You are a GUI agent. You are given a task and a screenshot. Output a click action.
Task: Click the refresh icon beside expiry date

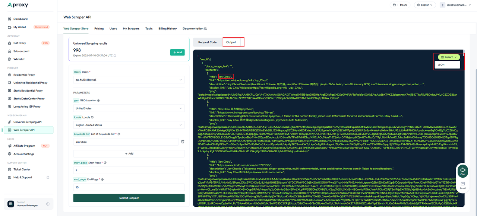(x=114, y=55)
